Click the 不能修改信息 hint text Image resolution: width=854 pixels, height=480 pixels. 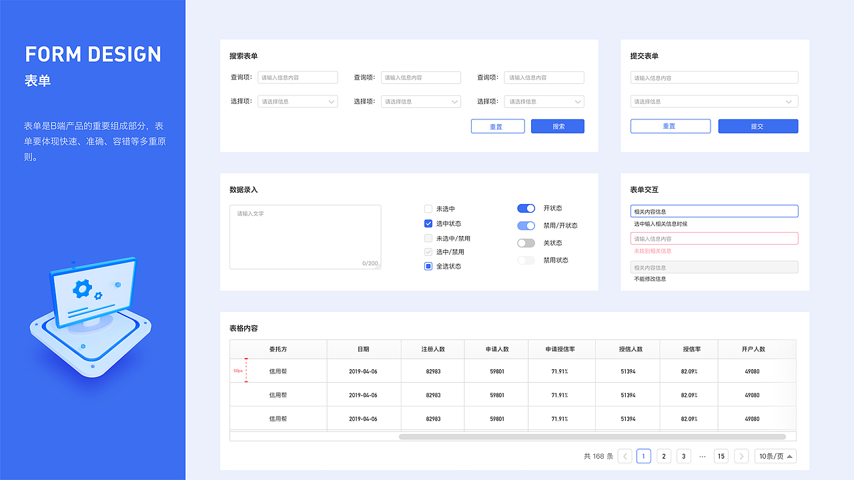(x=650, y=279)
